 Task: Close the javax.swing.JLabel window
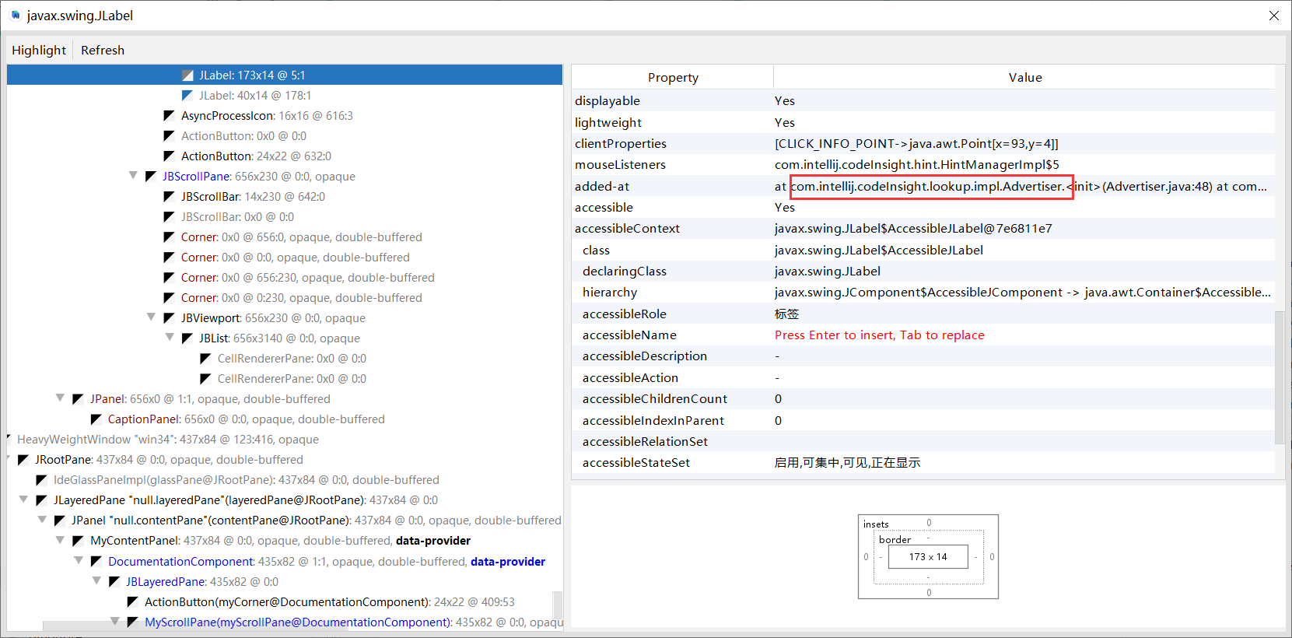(1274, 16)
